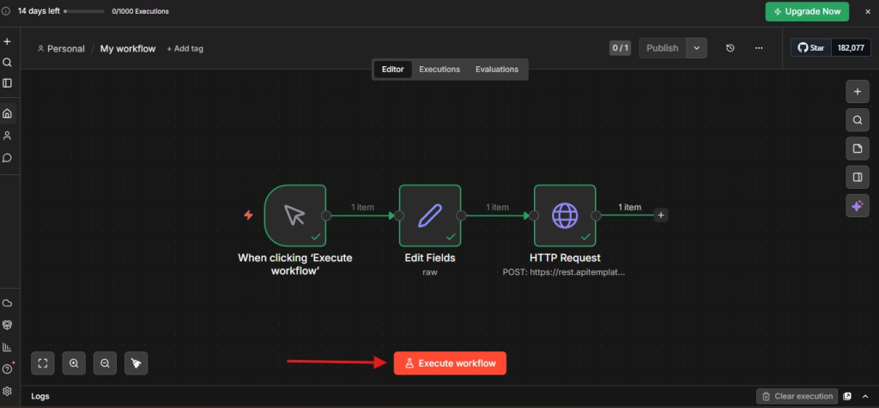The image size is (879, 408).
Task: Open the HTTP Request globe node
Action: [564, 216]
